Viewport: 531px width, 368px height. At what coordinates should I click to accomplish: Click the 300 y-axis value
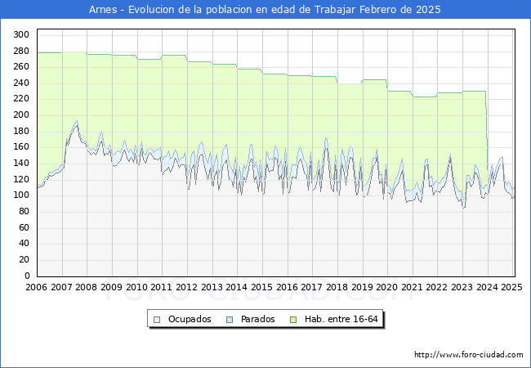coord(21,34)
